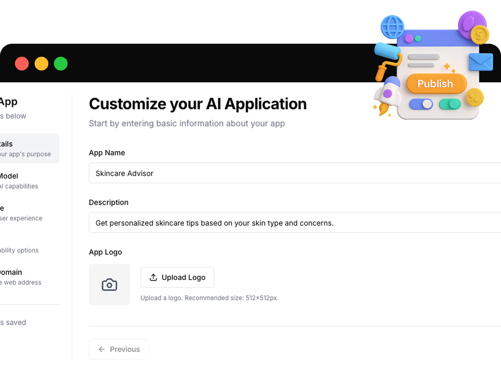
Task: Click the yellow minimize window dot
Action: [41, 63]
